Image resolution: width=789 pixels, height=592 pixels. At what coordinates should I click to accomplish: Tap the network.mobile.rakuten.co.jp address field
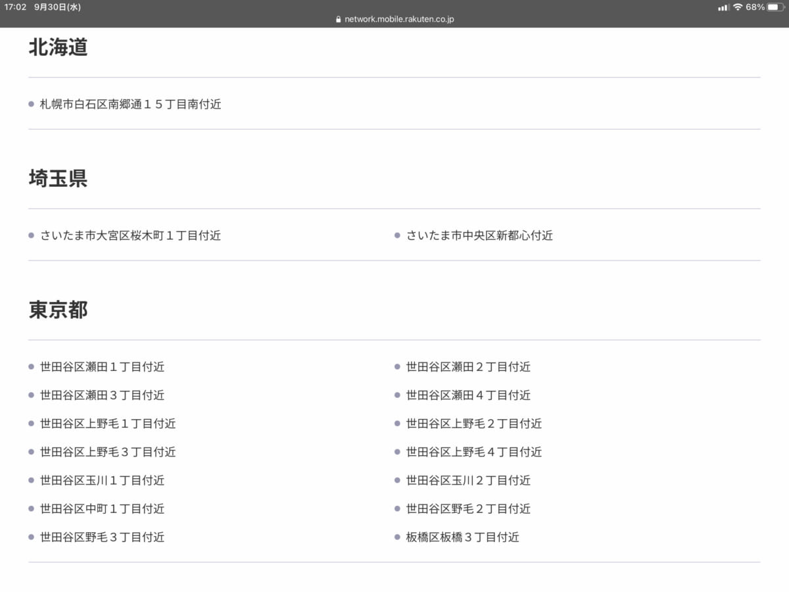pos(398,20)
